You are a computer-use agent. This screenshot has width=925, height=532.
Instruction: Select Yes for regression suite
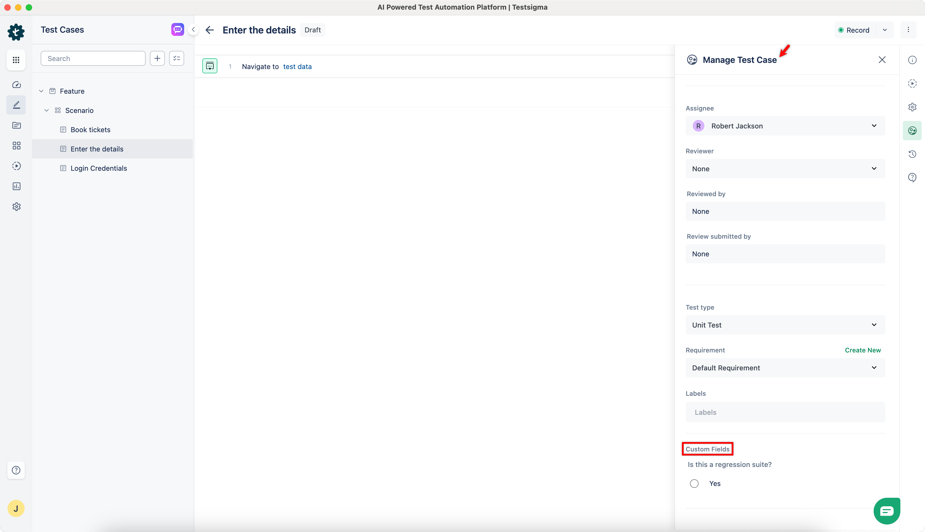pos(694,483)
